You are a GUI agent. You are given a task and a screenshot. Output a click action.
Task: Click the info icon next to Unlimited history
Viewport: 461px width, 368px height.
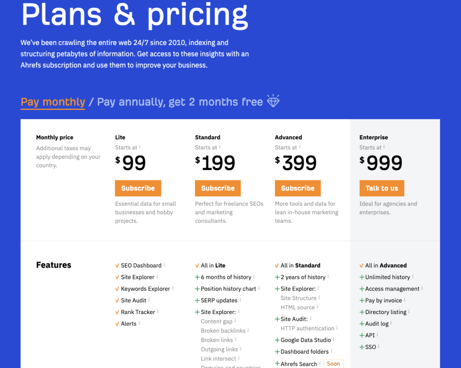click(x=413, y=276)
